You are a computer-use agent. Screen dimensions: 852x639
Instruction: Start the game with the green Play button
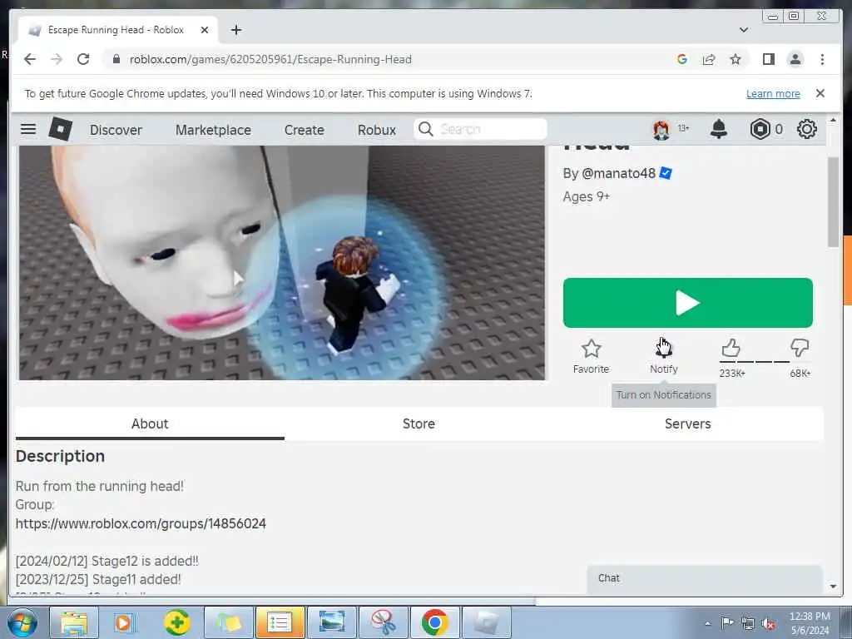point(687,303)
